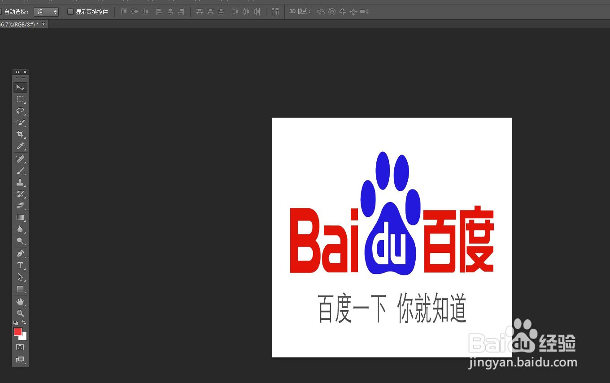Select the Eraser tool
610x383 pixels.
point(20,206)
